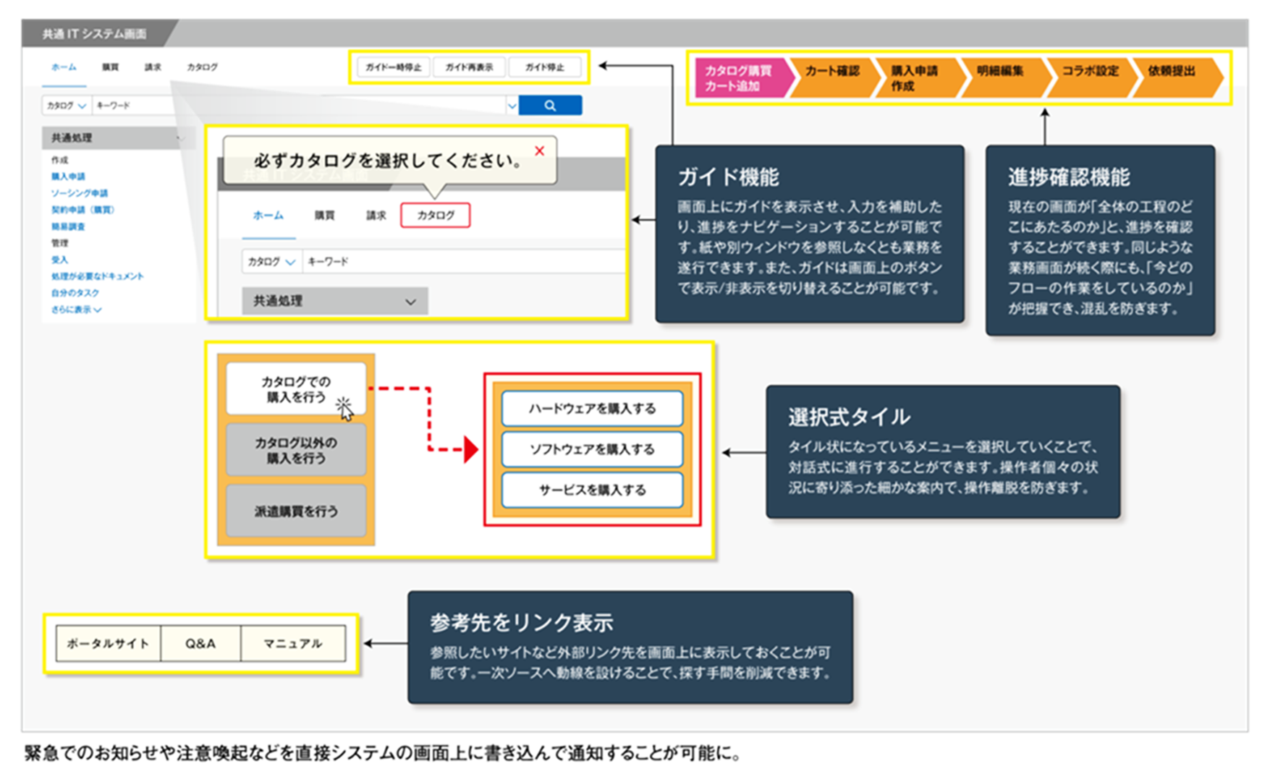The image size is (1270, 782).
Task: Stop the guide via ガイド停止
Action: click(545, 67)
